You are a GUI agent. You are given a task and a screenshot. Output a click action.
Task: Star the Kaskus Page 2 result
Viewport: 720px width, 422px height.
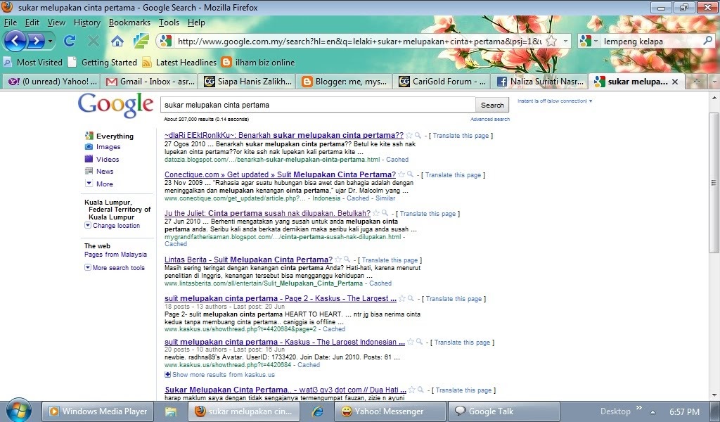coord(402,298)
